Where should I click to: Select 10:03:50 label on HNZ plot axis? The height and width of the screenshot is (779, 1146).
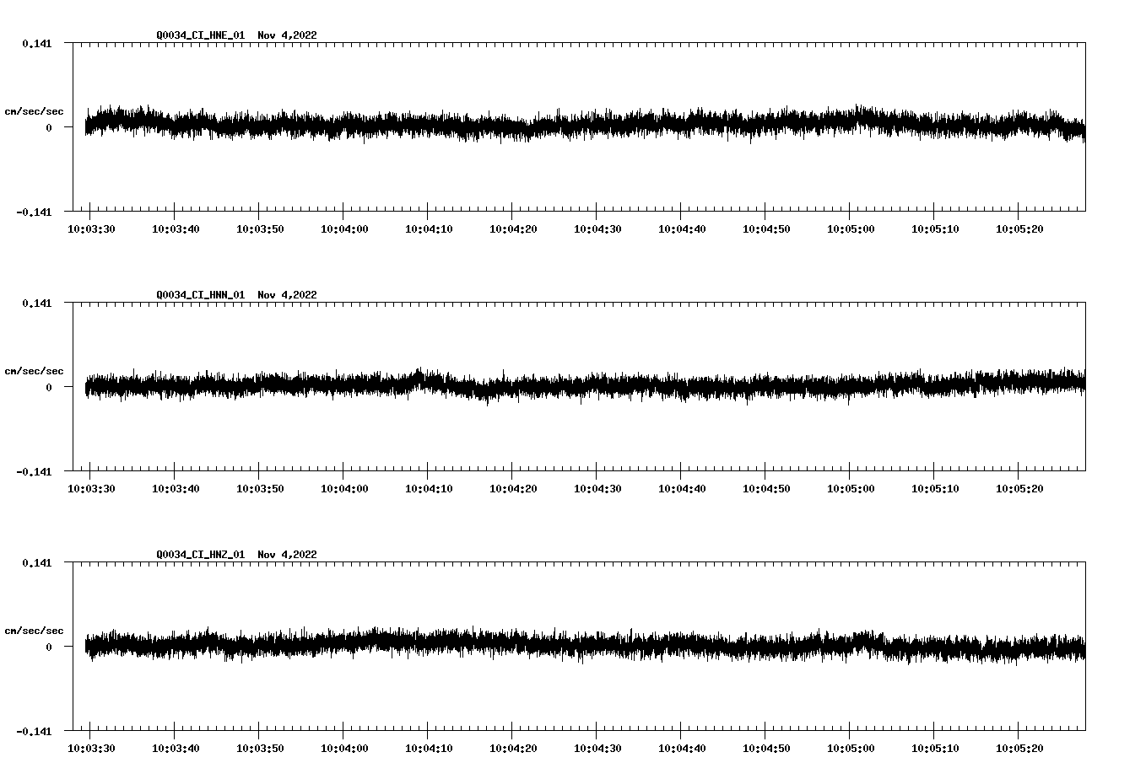click(x=260, y=748)
